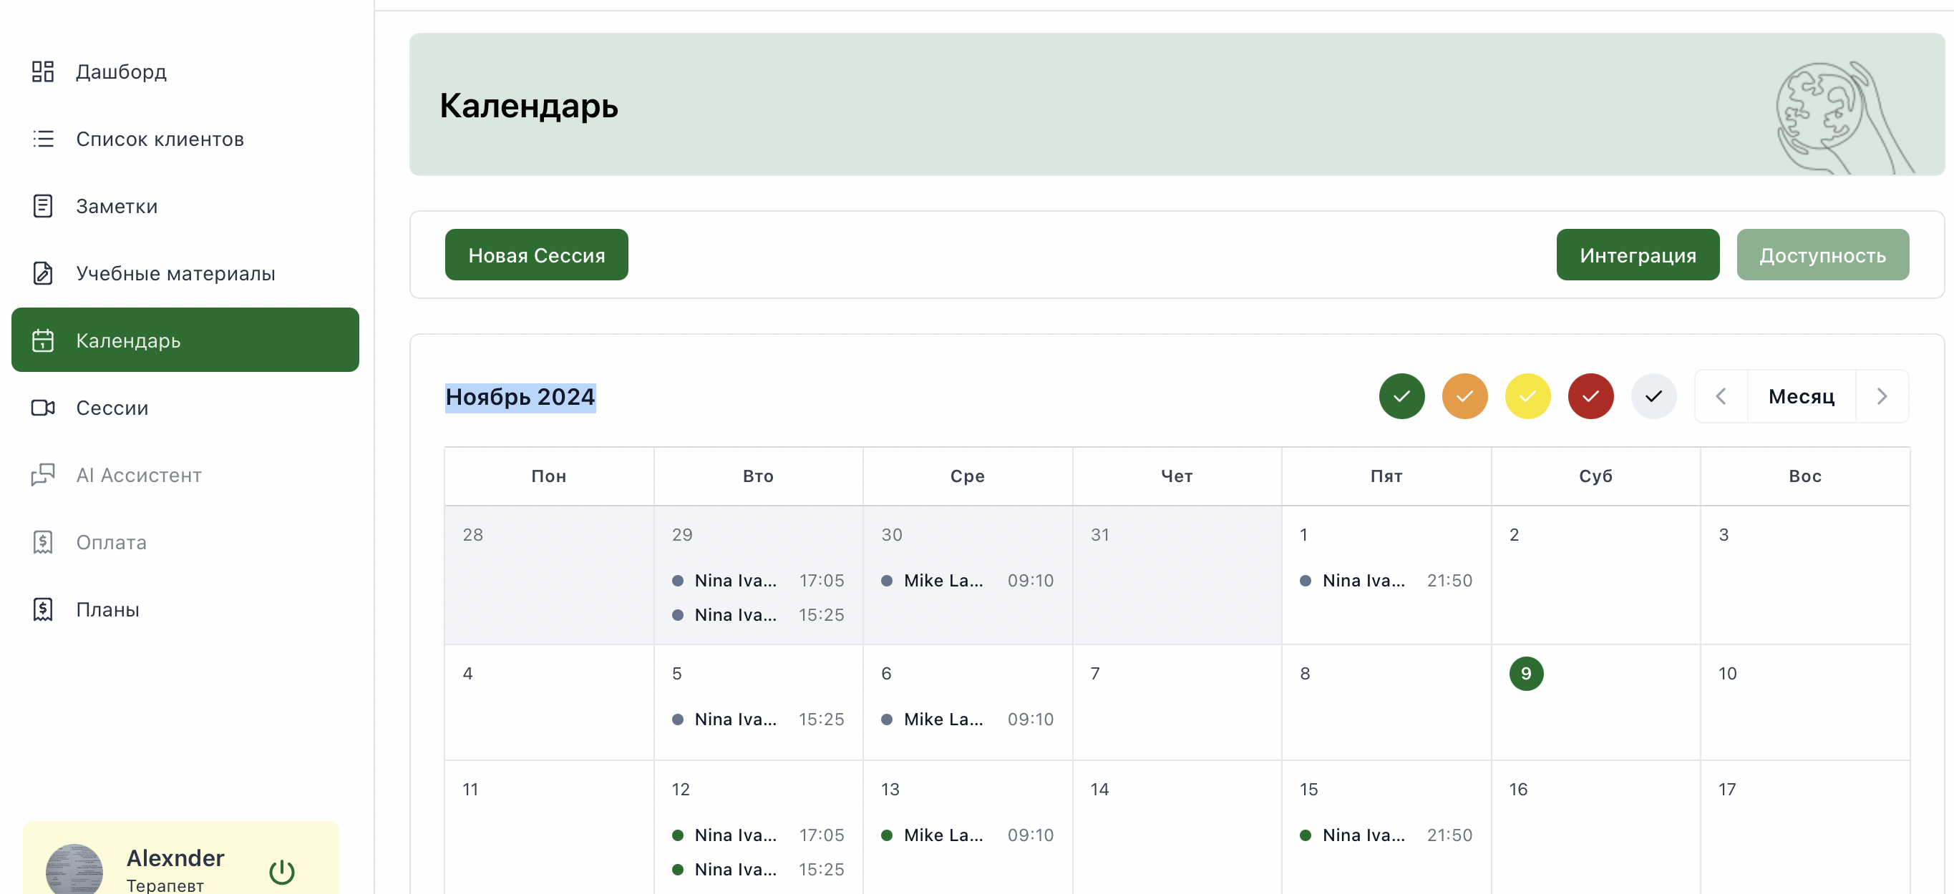The image size is (1954, 894).
Task: Go to next month with right chevron
Action: [x=1881, y=396]
